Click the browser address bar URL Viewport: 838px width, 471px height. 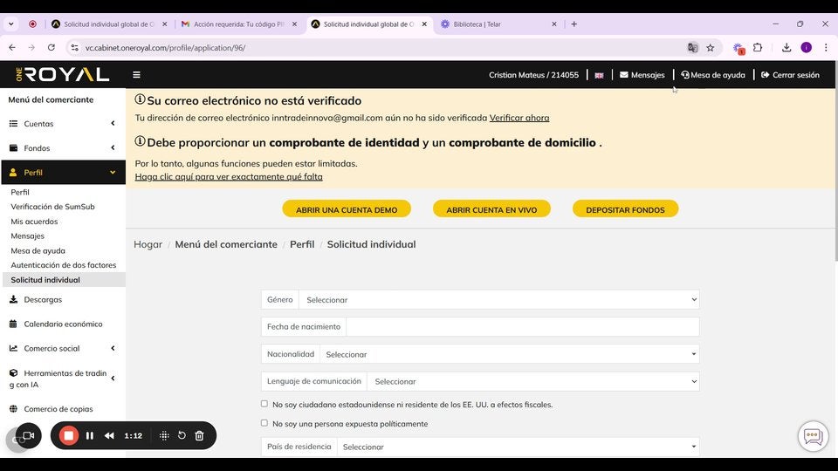[x=166, y=47]
